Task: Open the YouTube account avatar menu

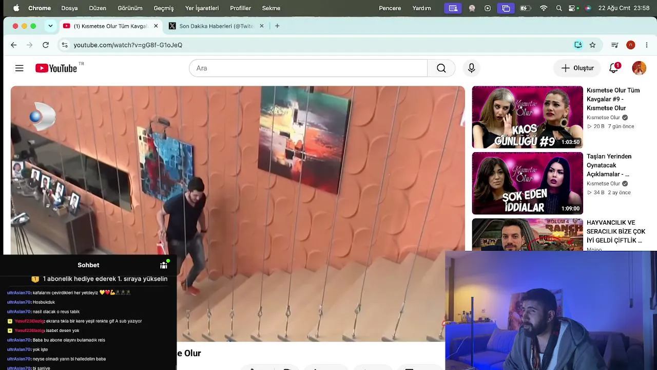Action: [639, 68]
